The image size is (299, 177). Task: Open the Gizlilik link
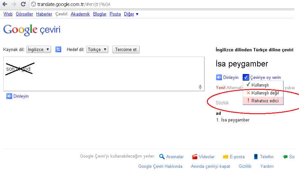click(x=245, y=166)
